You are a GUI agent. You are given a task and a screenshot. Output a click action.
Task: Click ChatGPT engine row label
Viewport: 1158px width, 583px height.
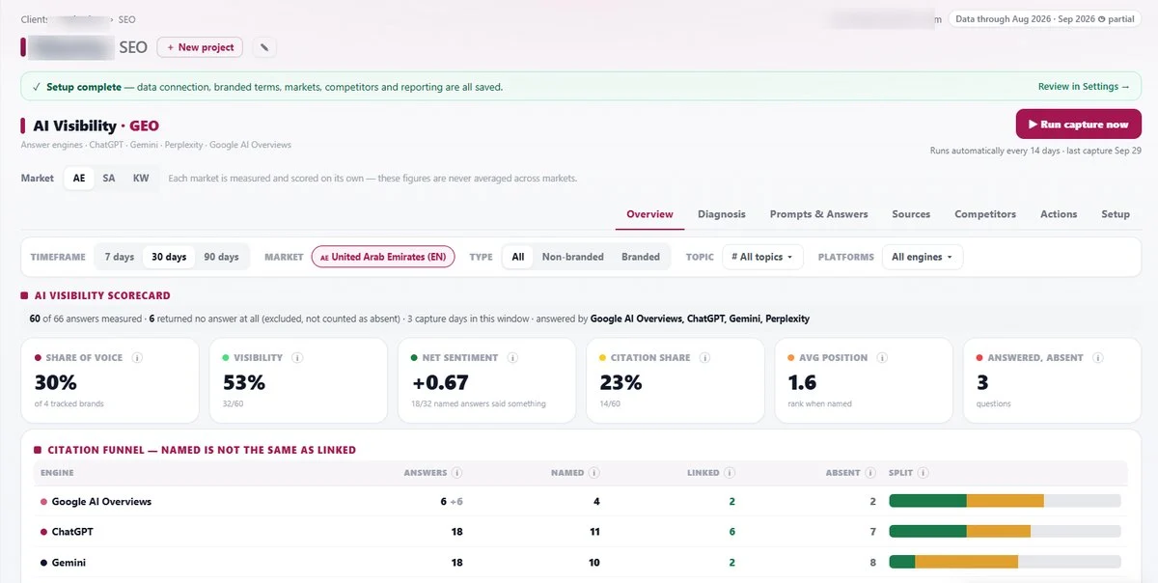click(72, 532)
